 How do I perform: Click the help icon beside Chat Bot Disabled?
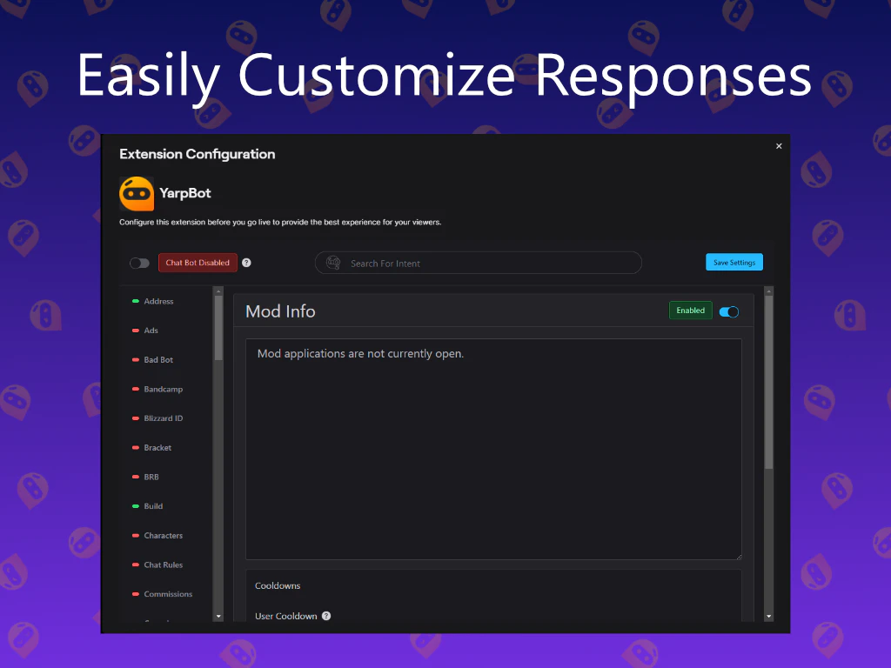(x=246, y=263)
